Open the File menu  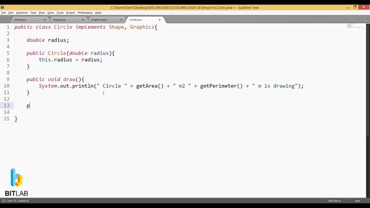[x=3, y=13]
